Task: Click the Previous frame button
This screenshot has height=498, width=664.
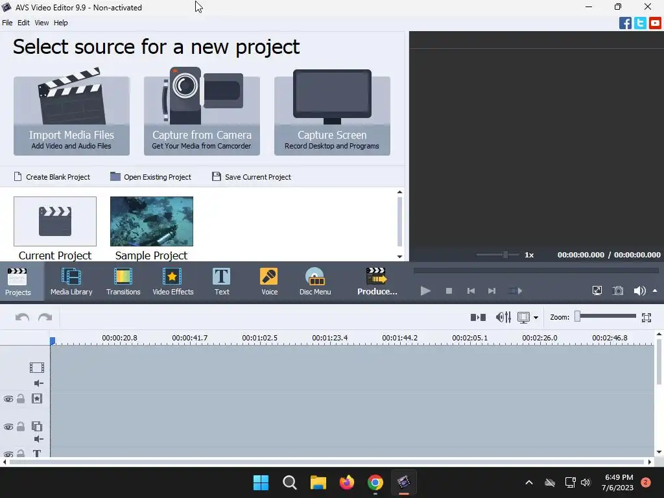Action: tap(471, 291)
